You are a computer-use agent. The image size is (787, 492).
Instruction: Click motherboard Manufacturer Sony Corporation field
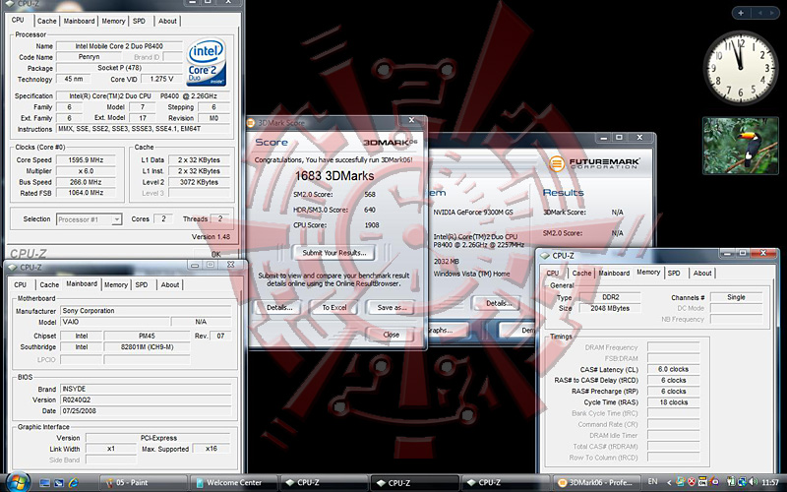click(x=146, y=311)
